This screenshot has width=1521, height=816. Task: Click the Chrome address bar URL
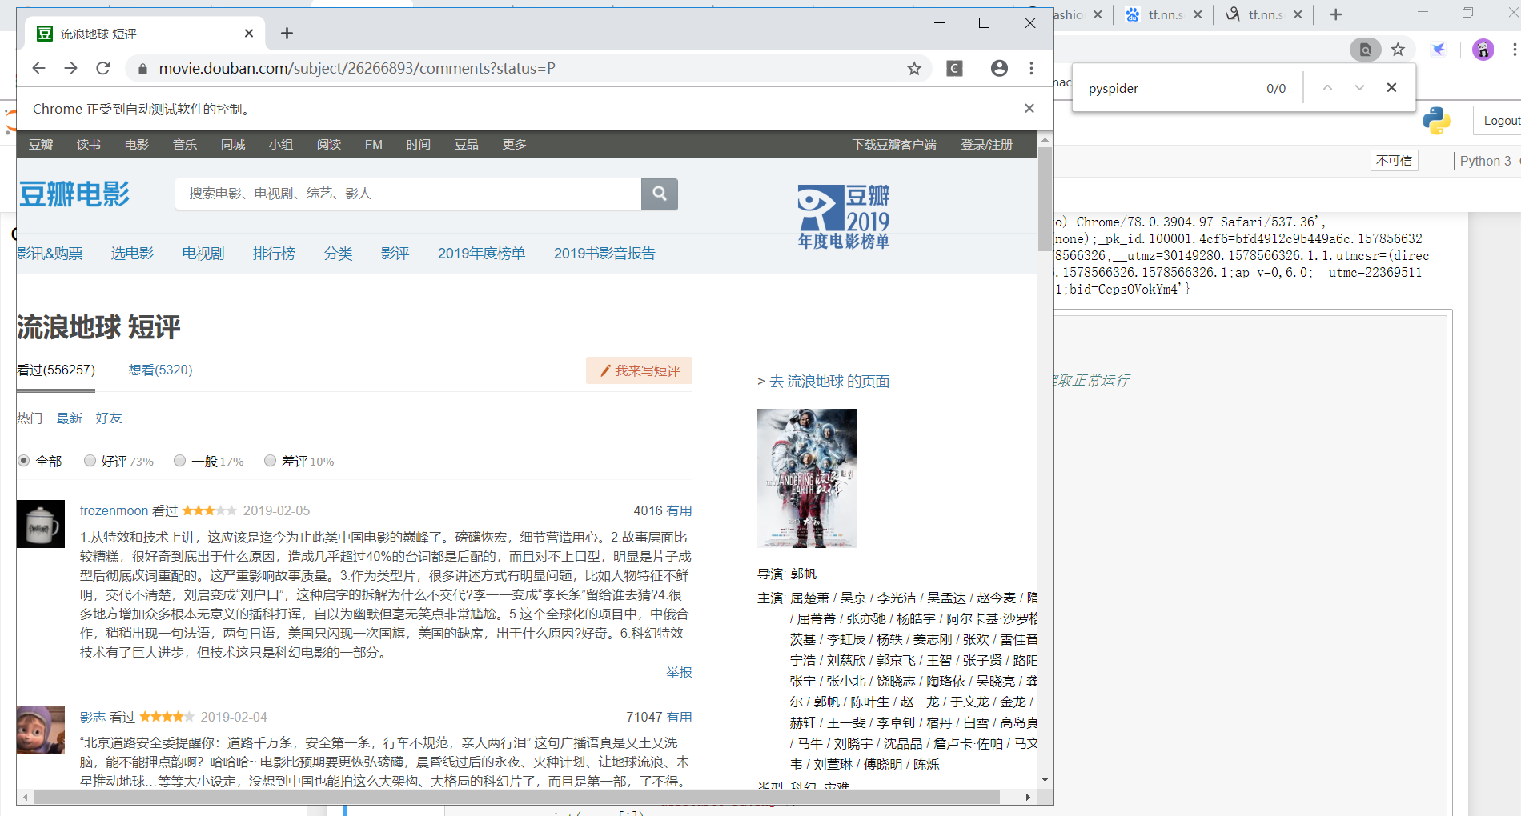pyautogui.click(x=357, y=69)
